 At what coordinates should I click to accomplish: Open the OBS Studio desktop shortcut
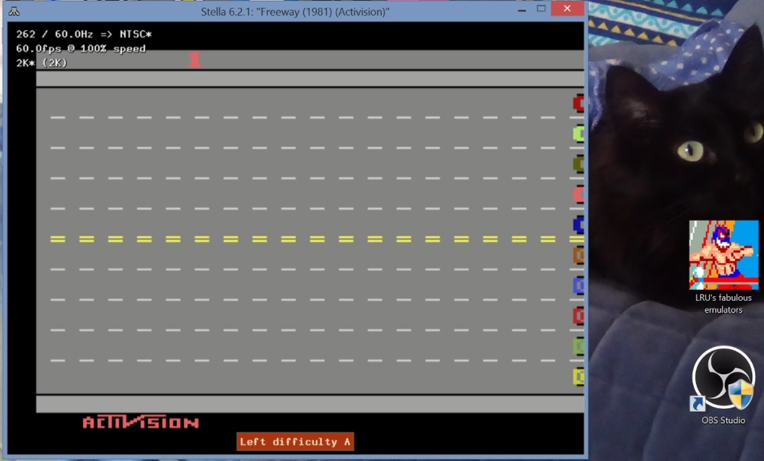pyautogui.click(x=723, y=378)
